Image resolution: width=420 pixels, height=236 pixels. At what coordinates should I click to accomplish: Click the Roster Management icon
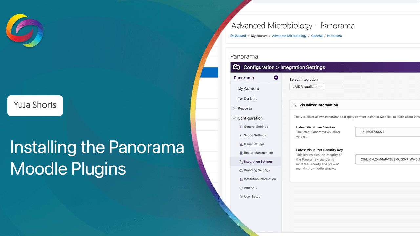(241, 153)
